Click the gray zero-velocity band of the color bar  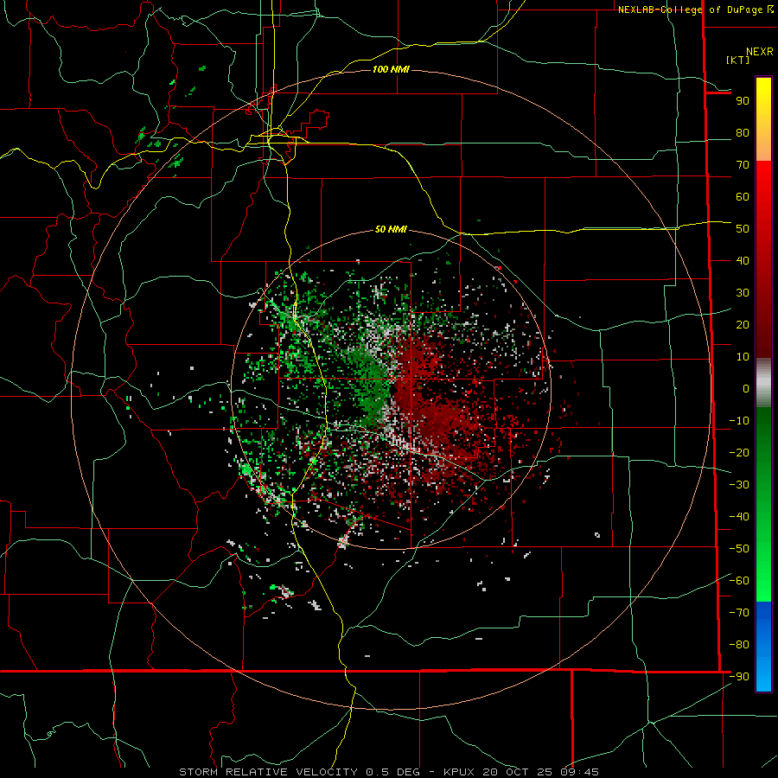pos(763,382)
